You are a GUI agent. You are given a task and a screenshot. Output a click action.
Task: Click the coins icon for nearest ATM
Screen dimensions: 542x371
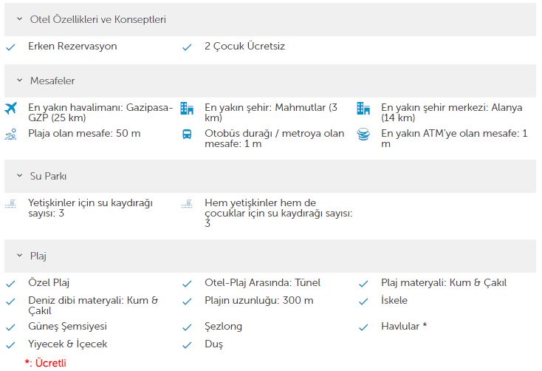coord(363,135)
